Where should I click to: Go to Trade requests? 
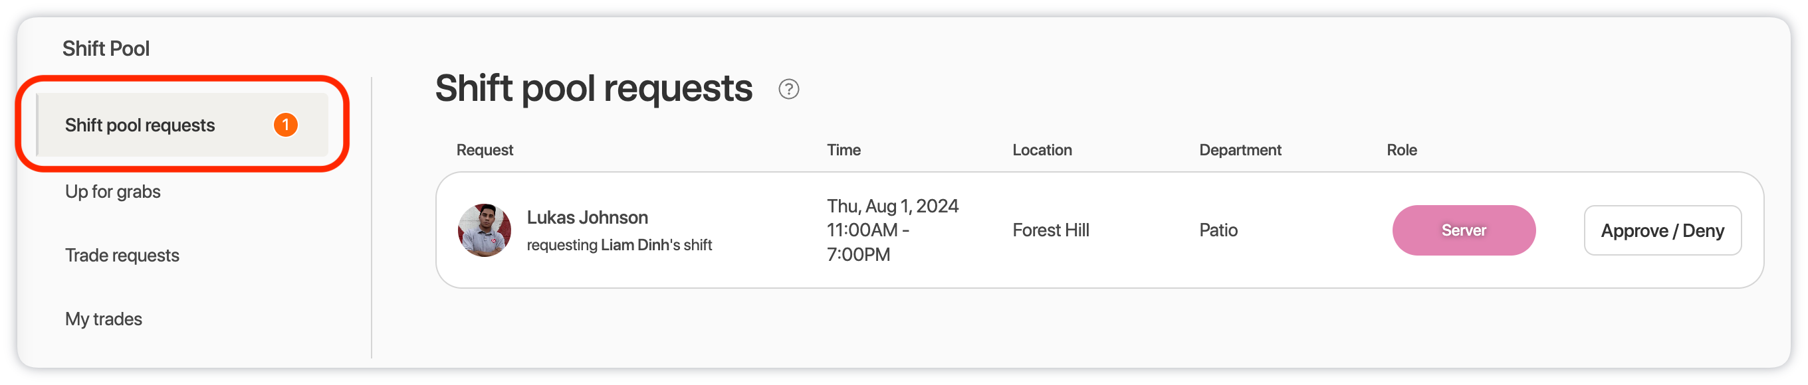point(122,256)
